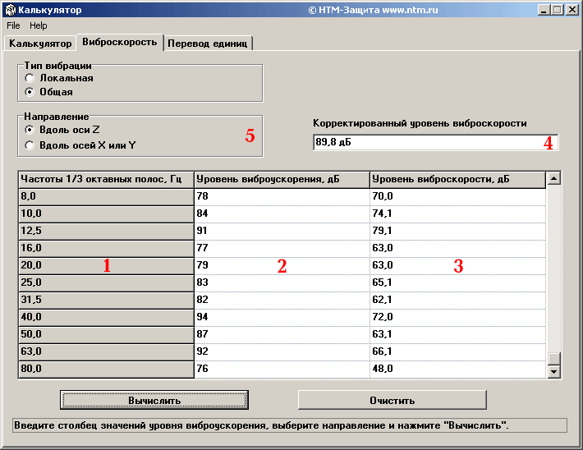Click velocity cell showing 63,1
Screen dimensions: 583x450
coord(457,335)
